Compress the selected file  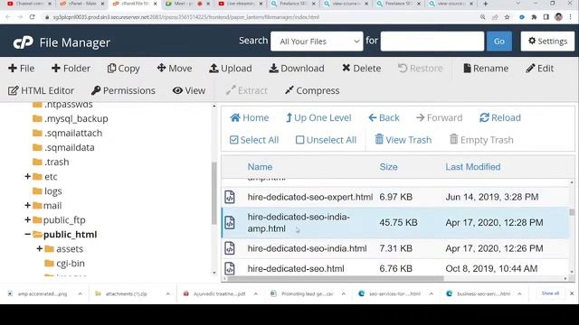pos(312,90)
